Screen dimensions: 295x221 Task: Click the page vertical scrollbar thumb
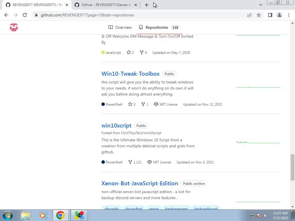(x=292, y=167)
